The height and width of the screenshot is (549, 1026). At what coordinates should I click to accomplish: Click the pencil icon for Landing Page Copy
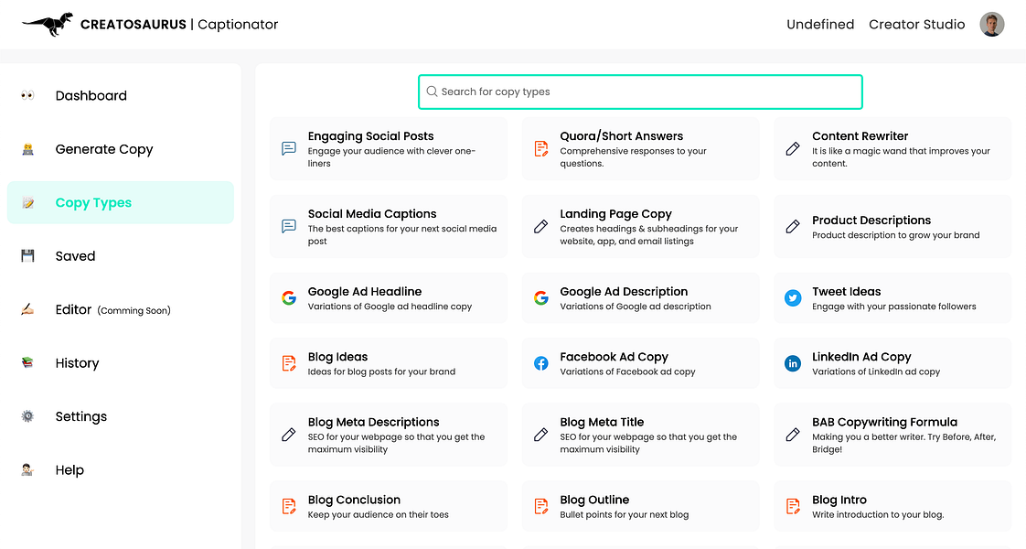coord(541,226)
